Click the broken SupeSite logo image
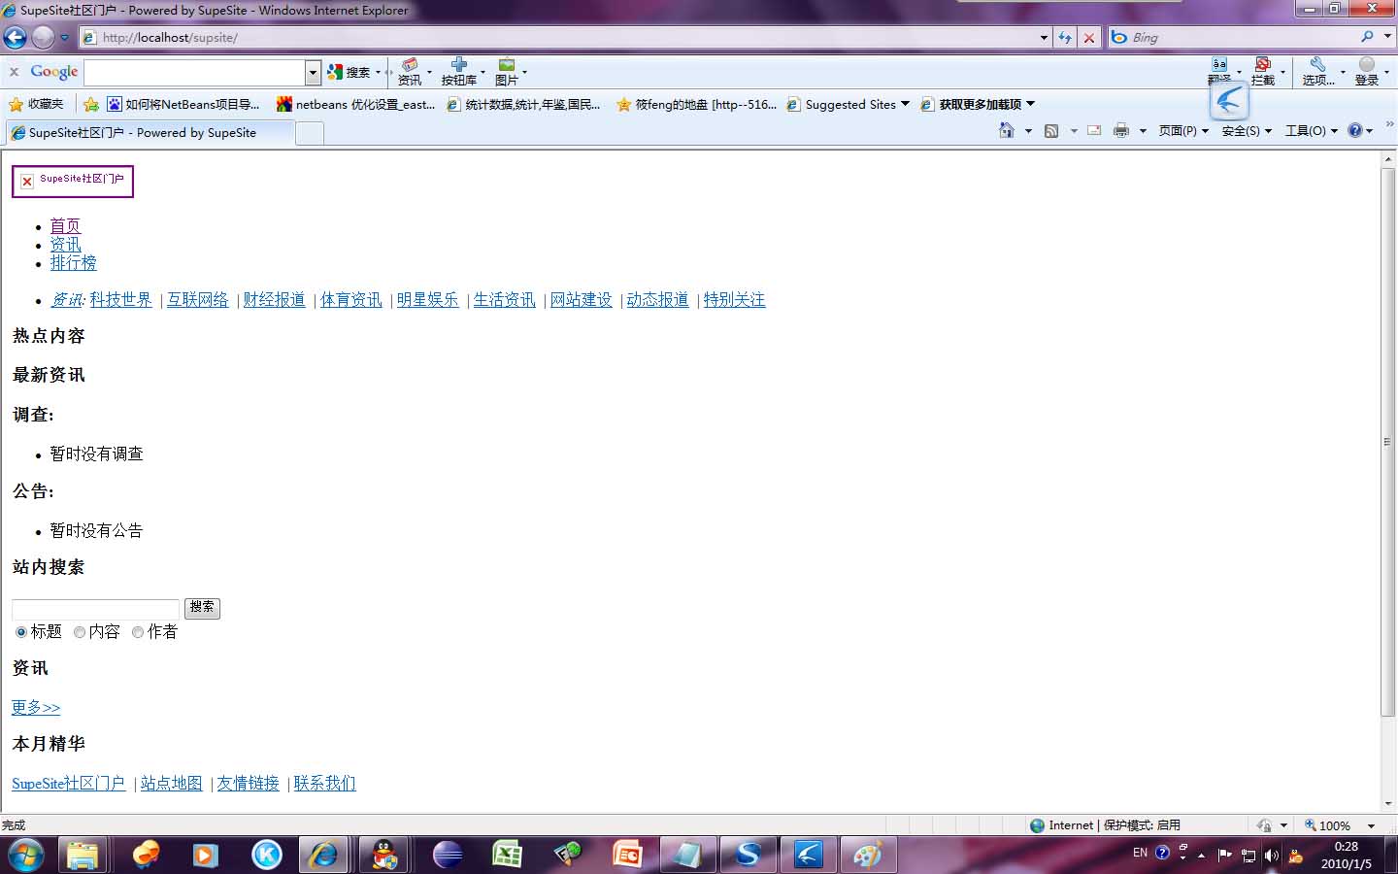The width and height of the screenshot is (1398, 874). [x=73, y=181]
